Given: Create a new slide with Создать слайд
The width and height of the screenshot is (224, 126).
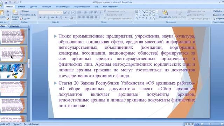Looking at the screenshot, I should pos(15,15).
